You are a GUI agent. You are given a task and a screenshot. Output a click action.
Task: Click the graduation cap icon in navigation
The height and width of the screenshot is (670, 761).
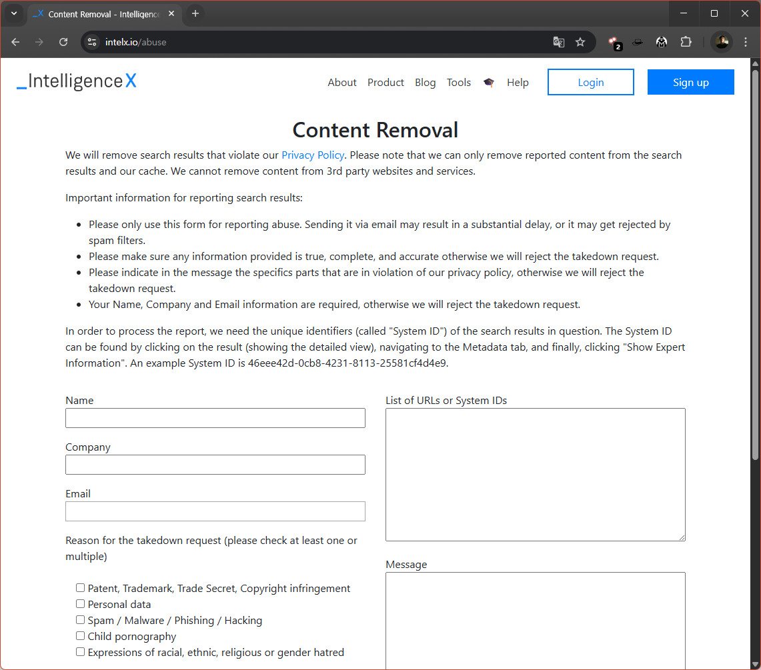(489, 83)
